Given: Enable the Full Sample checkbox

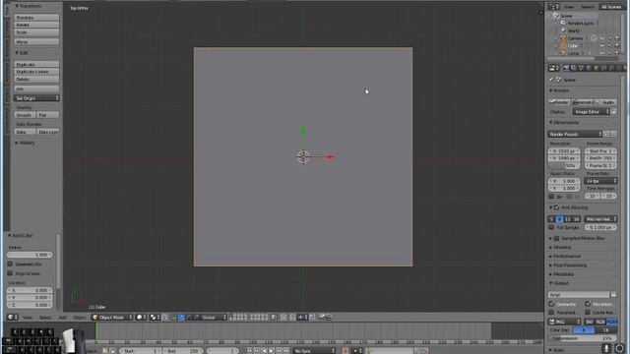Looking at the screenshot, I should (551, 227).
